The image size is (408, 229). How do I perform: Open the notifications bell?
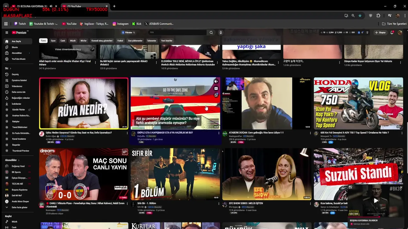click(392, 32)
